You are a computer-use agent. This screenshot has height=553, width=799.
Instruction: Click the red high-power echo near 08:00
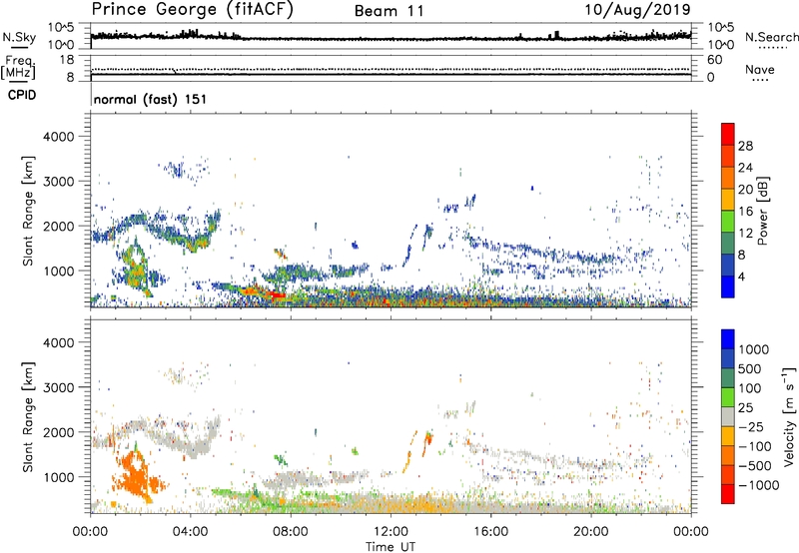coord(277,294)
